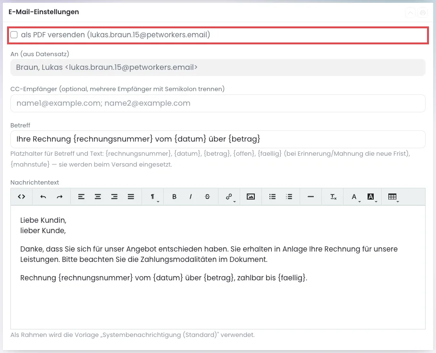The height and width of the screenshot is (353, 436).
Task: Insert a numbered list
Action: click(289, 197)
